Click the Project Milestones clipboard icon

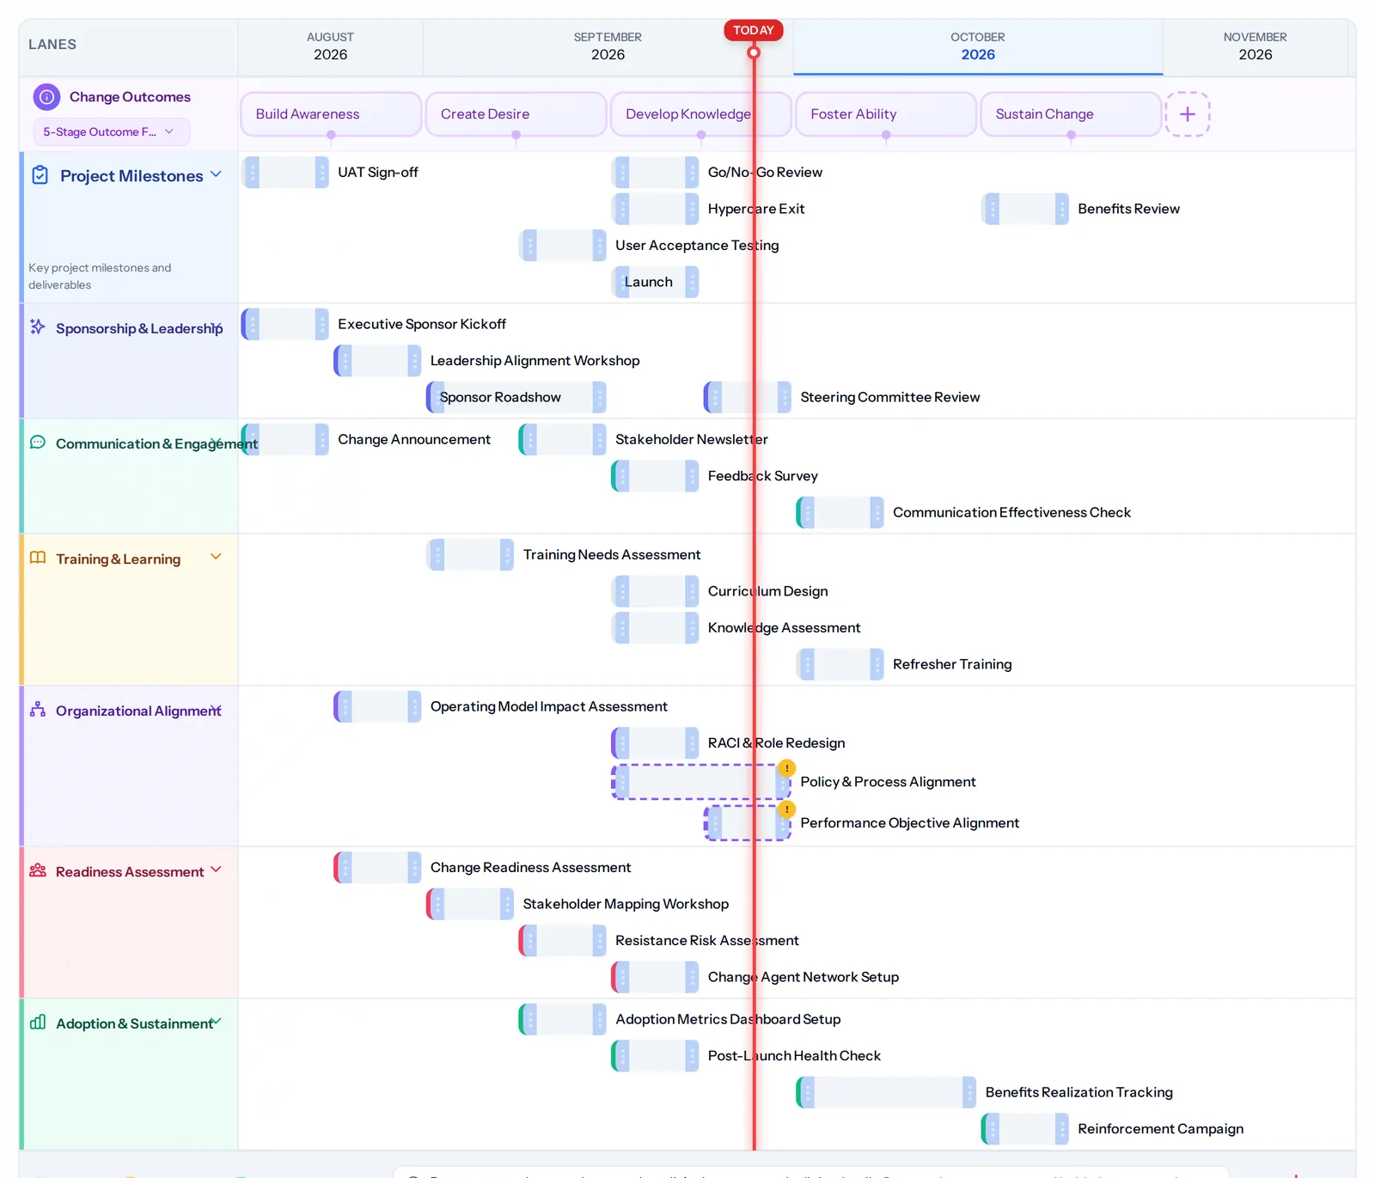40,175
